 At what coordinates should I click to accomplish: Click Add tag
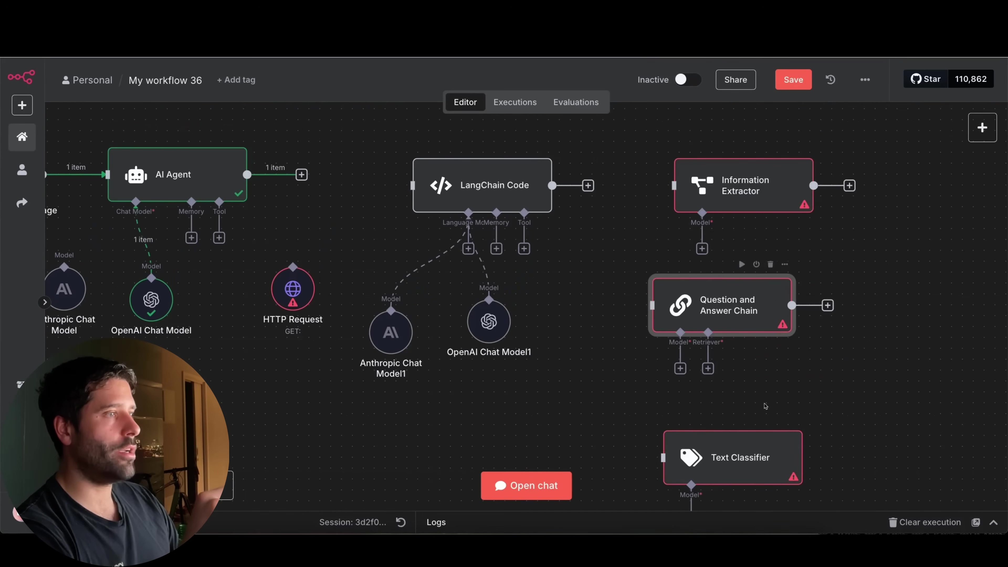[x=236, y=80]
